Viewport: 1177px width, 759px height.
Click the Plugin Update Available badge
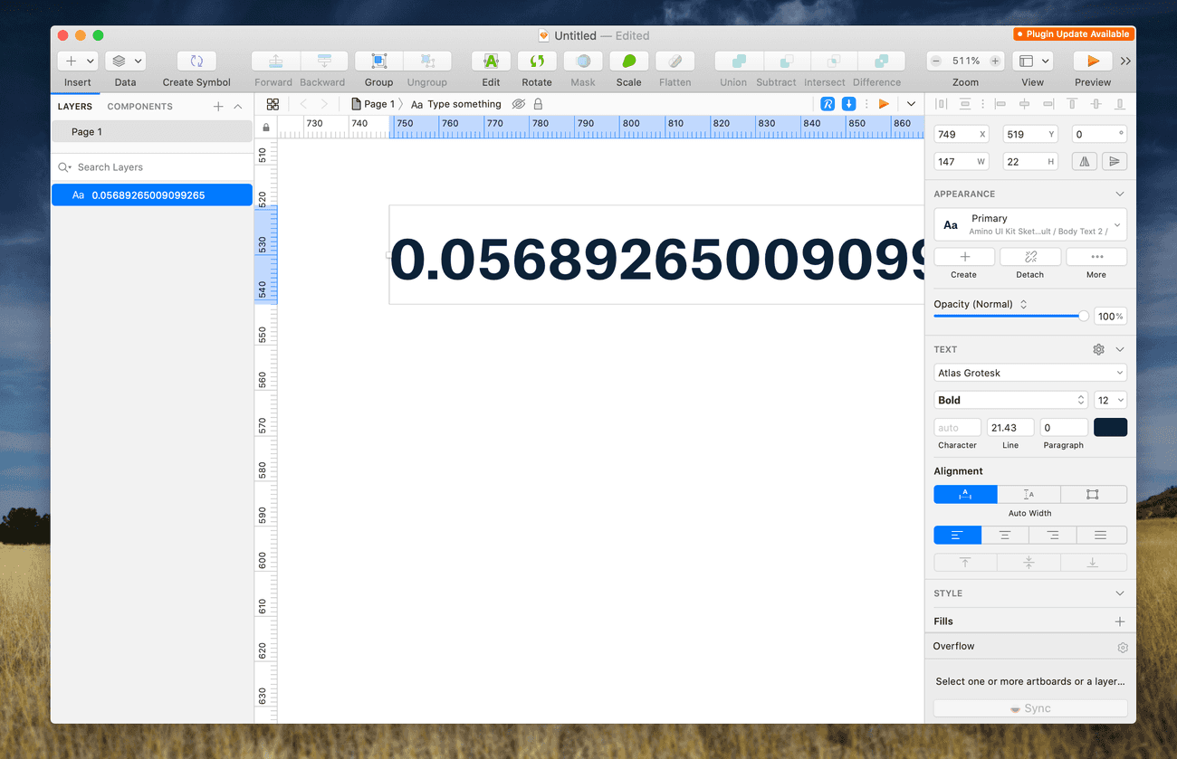(x=1074, y=34)
